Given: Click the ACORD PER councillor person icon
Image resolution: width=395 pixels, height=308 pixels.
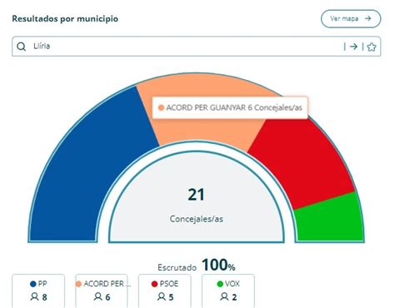Looking at the screenshot, I should tap(97, 296).
